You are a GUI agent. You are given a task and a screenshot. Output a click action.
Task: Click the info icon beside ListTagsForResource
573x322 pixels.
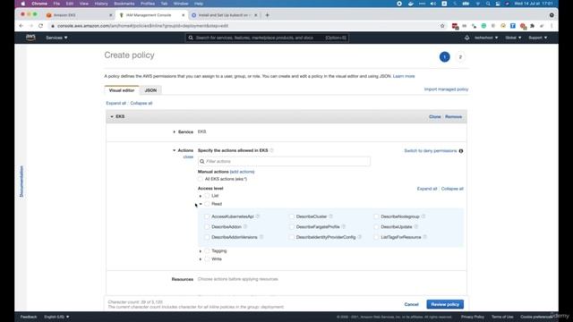coord(425,236)
